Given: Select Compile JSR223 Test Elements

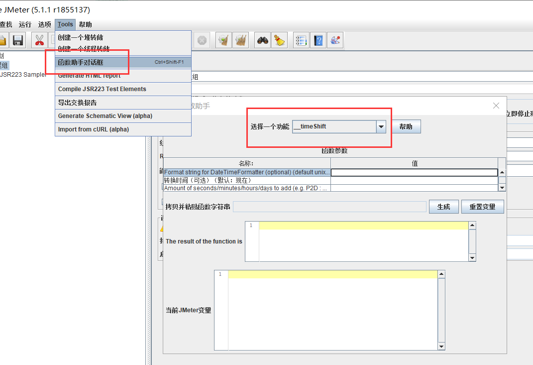Looking at the screenshot, I should coord(102,89).
